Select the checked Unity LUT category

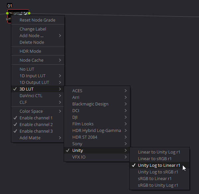point(97,150)
